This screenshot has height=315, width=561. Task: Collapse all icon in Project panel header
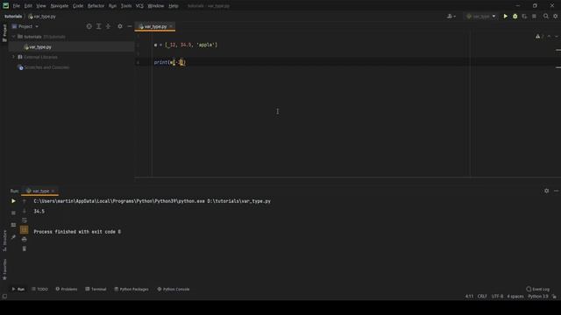pyautogui.click(x=108, y=26)
